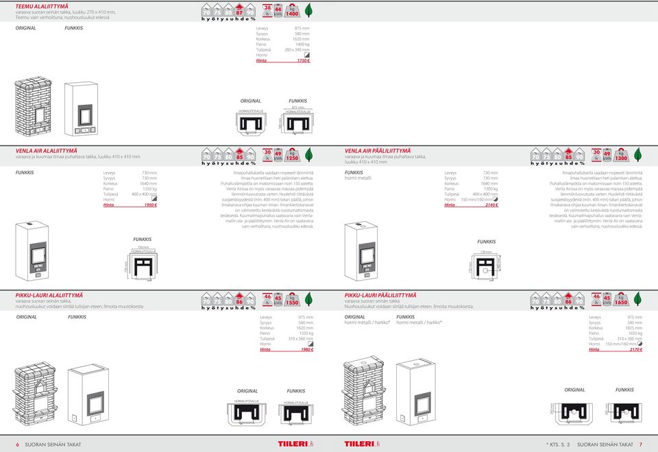658x452 pixels.
Task: Click the TEEMU ALALIITTYMÄ heading
Action: click(42, 6)
